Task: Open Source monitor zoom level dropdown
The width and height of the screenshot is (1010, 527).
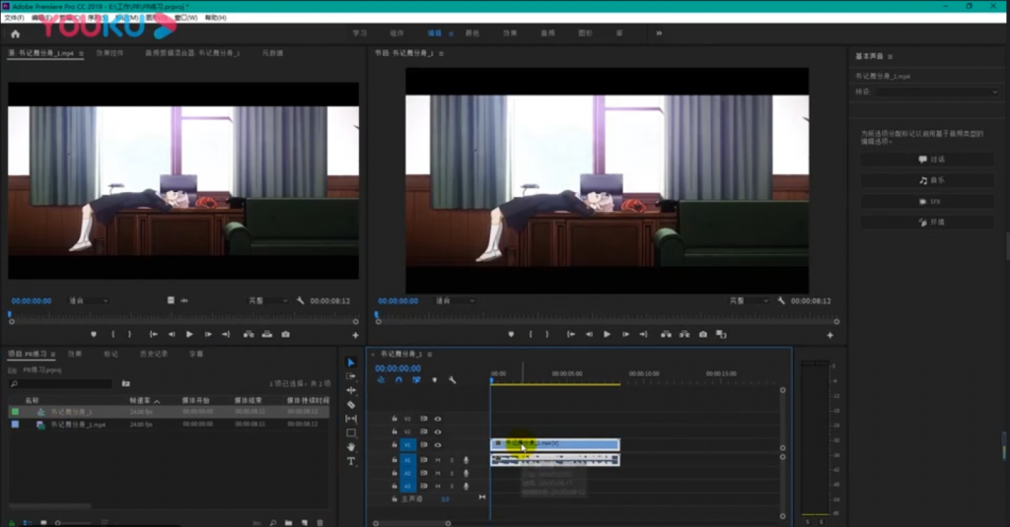Action: point(88,300)
